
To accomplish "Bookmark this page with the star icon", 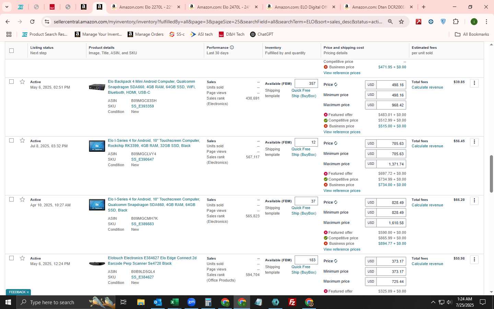I will point(401,22).
